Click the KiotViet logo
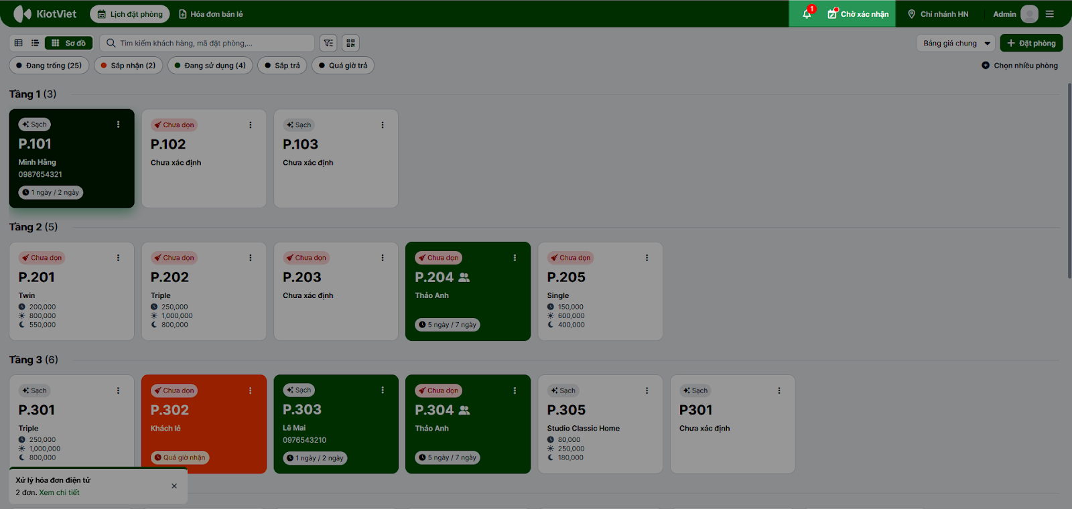The height and width of the screenshot is (509, 1072). pyautogui.click(x=45, y=13)
